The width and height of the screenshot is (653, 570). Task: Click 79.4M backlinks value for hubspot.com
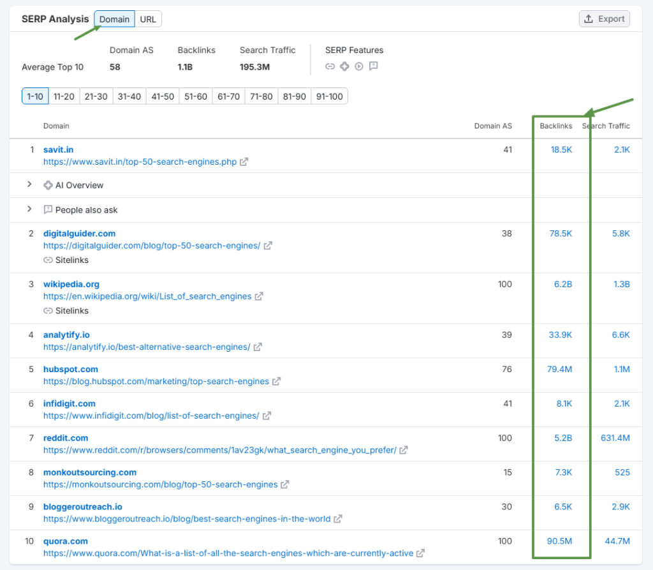[559, 370]
